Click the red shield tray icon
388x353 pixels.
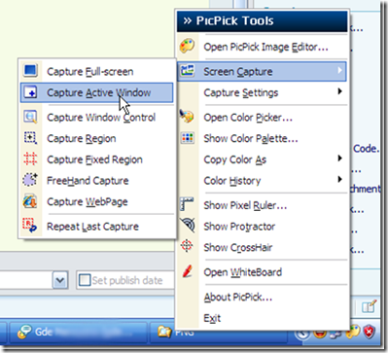click(370, 332)
